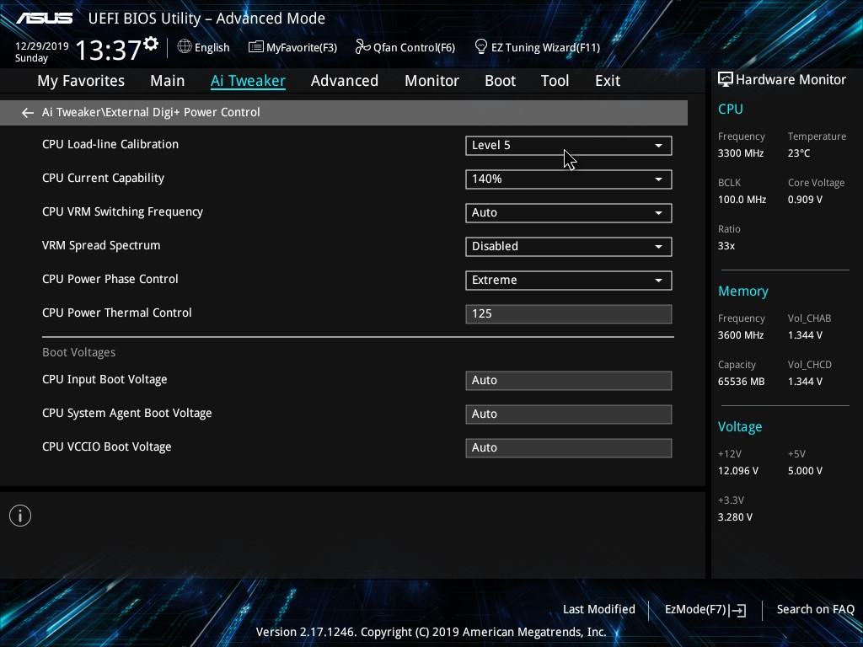
Task: Click the CPU Input Boot Voltage field
Action: point(569,380)
